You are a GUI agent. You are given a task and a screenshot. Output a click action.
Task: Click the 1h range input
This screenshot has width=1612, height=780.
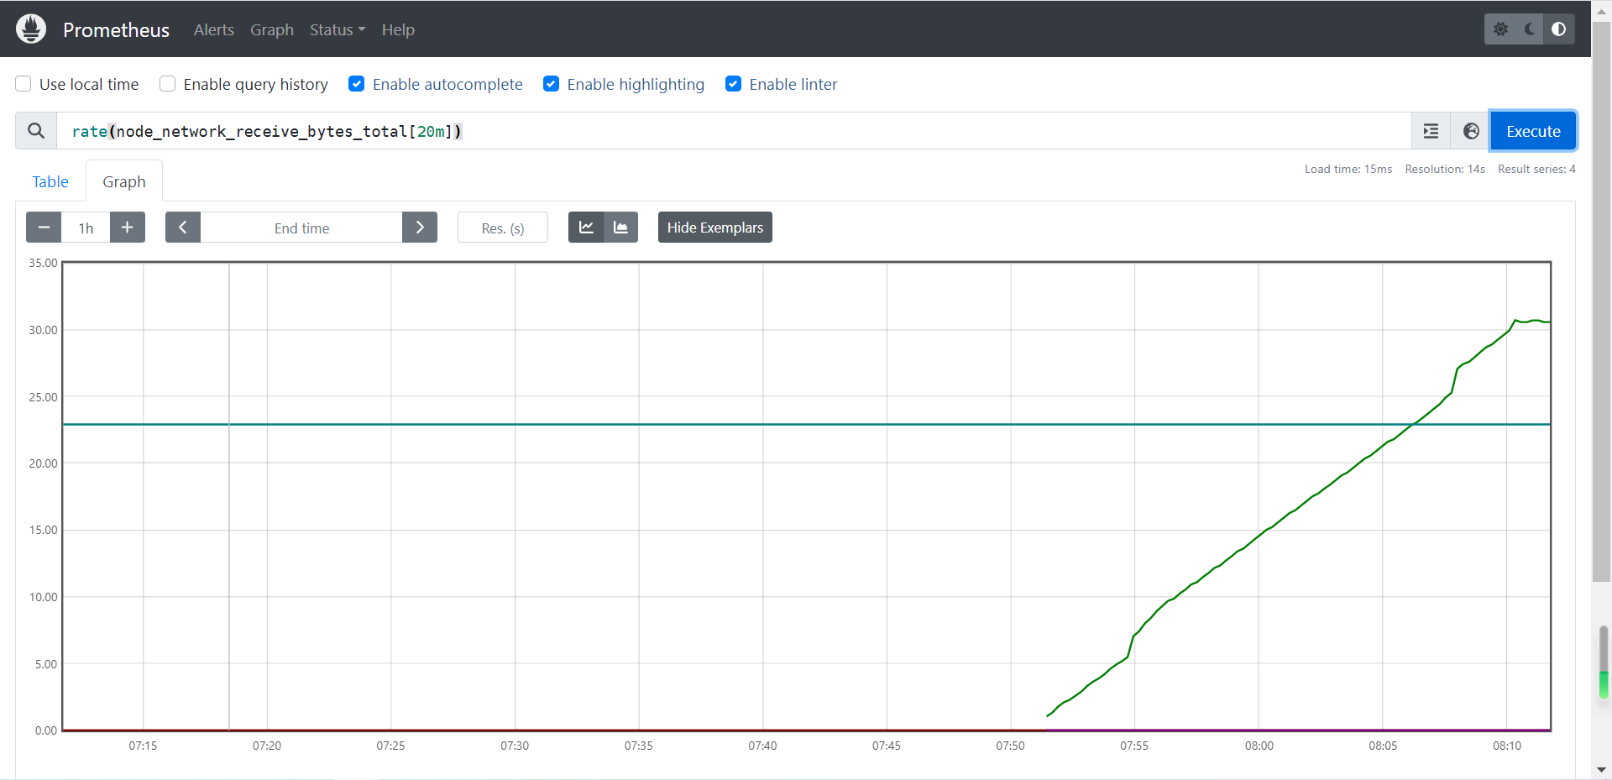86,228
